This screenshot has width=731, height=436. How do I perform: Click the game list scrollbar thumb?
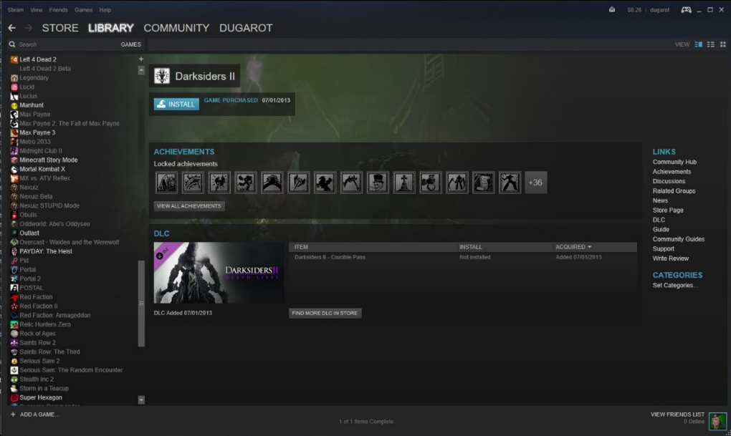[141, 304]
